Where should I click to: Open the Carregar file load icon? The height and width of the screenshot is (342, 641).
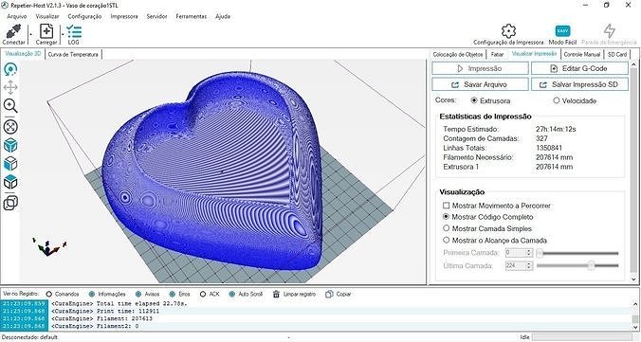tap(46, 31)
